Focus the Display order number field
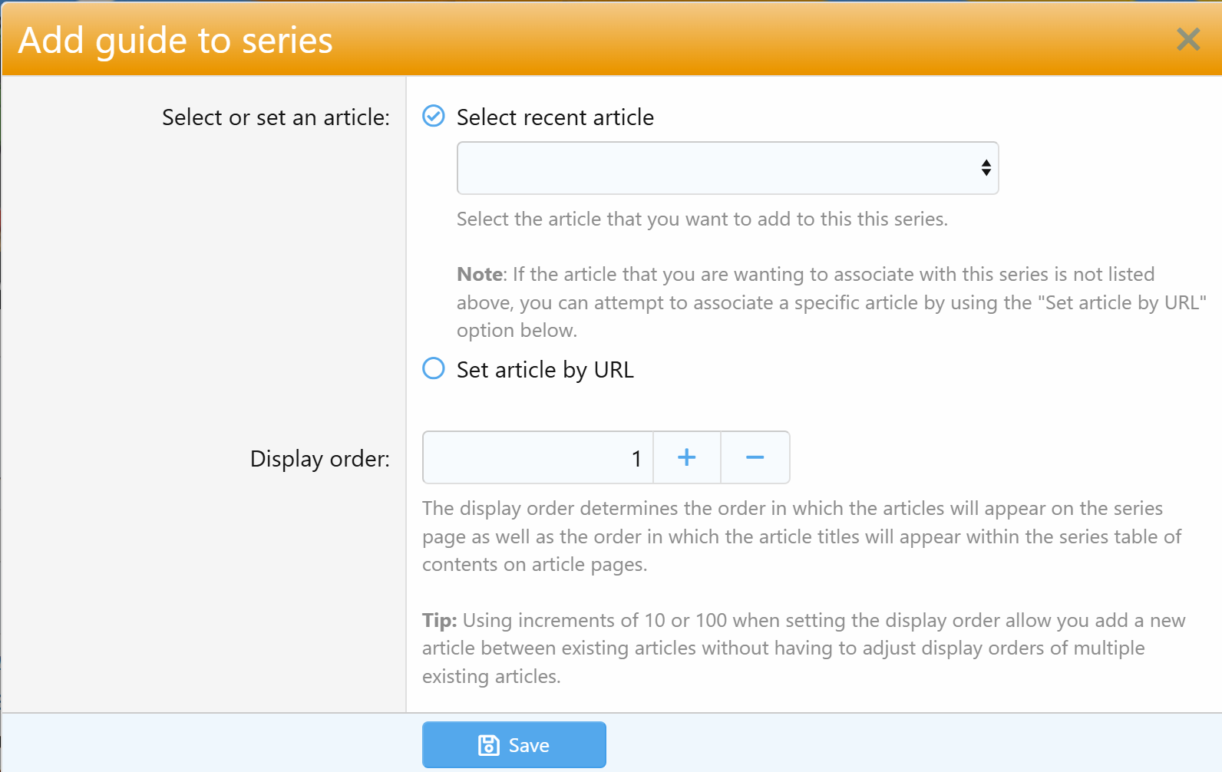Viewport: 1222px width, 772px height. (537, 458)
